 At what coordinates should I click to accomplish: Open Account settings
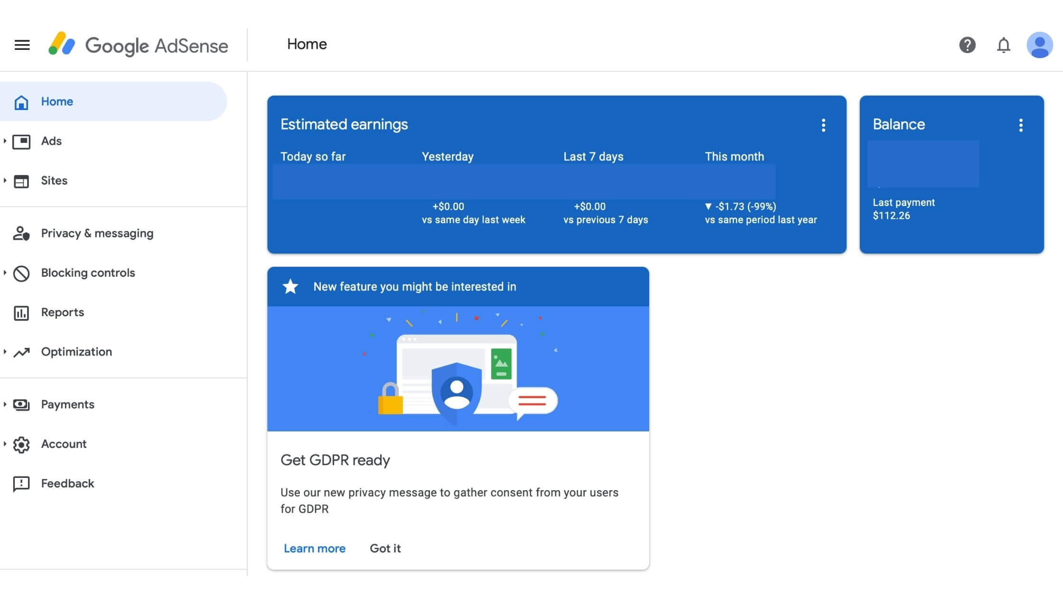click(64, 443)
